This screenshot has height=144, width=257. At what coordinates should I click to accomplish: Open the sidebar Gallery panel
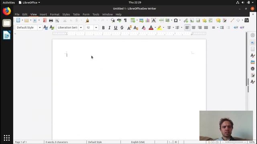click(x=253, y=62)
